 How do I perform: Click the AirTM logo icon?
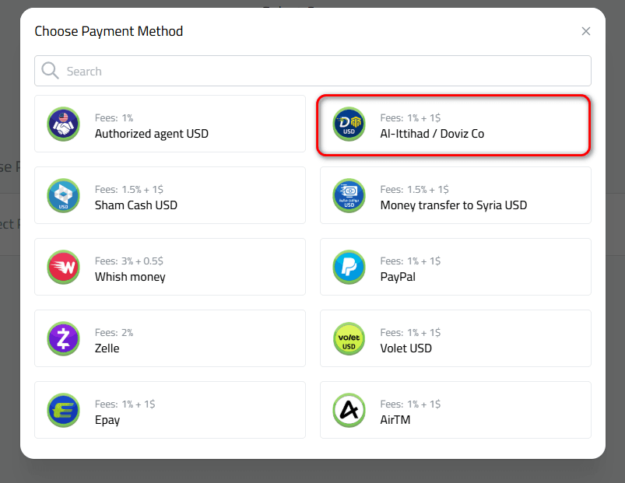click(x=349, y=410)
